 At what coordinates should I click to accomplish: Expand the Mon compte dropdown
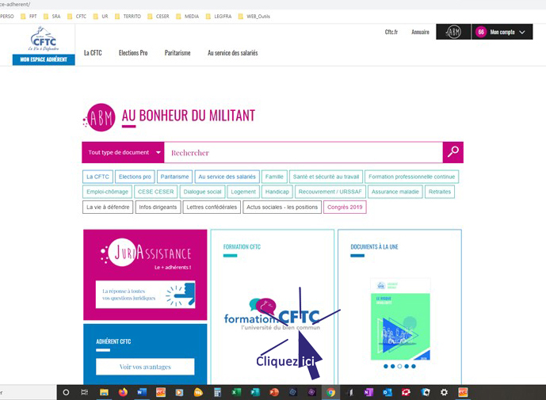pyautogui.click(x=502, y=32)
